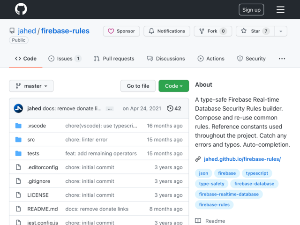Switch to the Pull requests tab
300x225 pixels.
click(x=114, y=59)
